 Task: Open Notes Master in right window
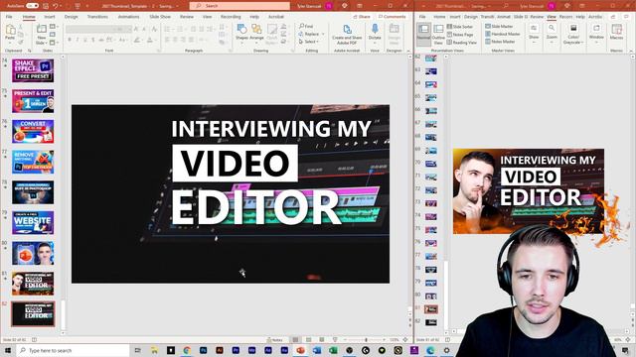pos(500,42)
